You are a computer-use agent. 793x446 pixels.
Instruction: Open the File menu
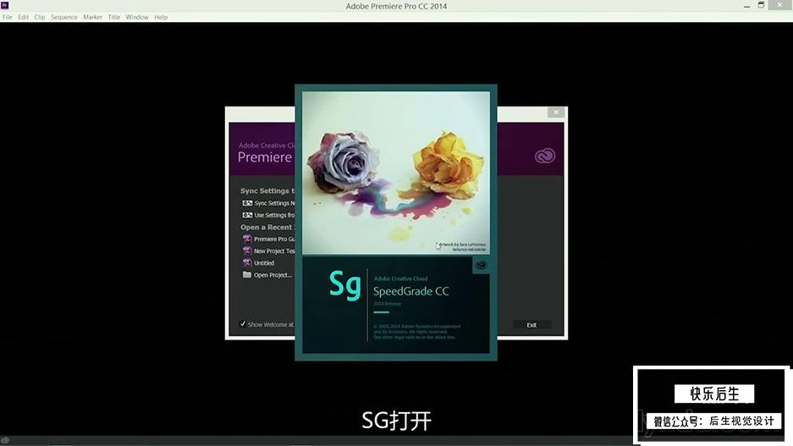(x=7, y=17)
